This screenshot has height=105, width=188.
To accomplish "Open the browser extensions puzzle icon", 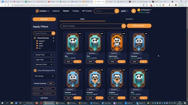I will tap(169, 5).
